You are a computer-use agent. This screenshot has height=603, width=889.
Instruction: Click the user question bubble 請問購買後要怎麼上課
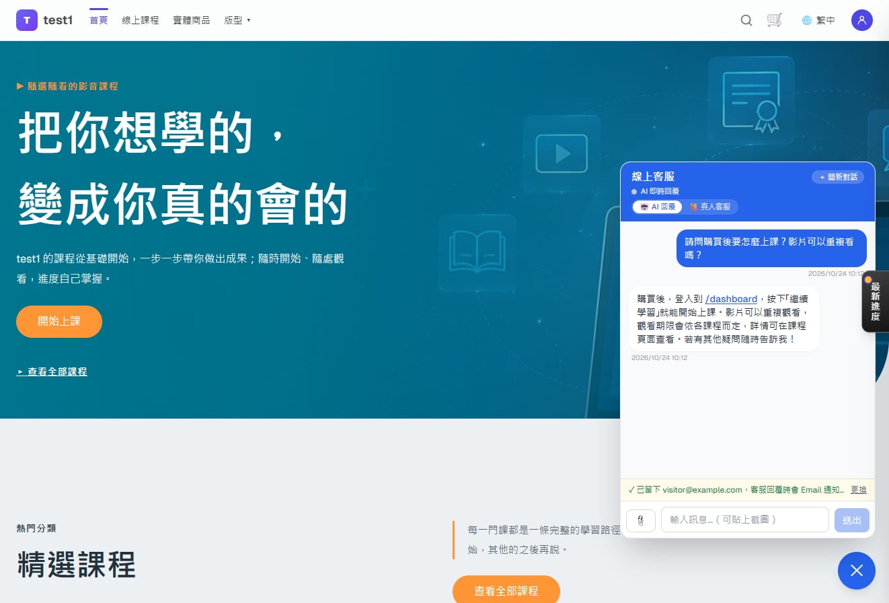pyautogui.click(x=771, y=248)
